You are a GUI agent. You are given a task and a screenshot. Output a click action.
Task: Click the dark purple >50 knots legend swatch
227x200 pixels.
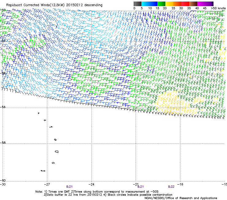click(213, 4)
